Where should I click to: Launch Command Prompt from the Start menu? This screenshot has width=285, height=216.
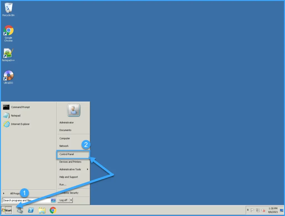[x=20, y=107]
